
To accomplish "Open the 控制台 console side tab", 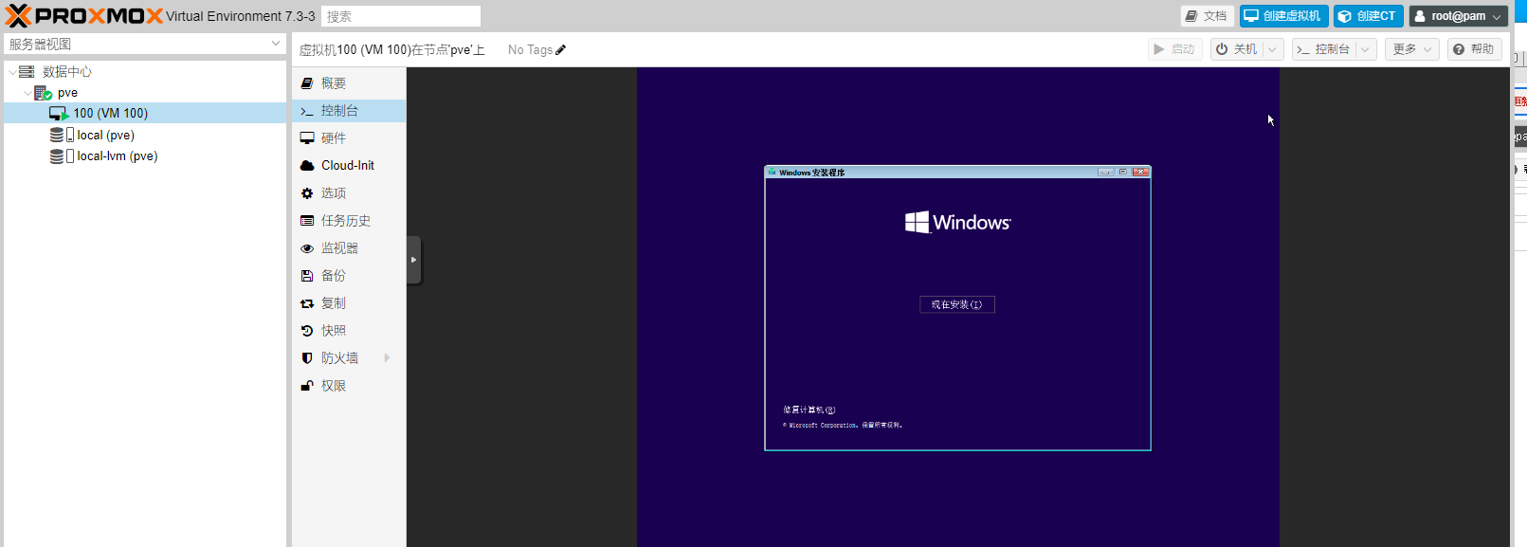I will [x=349, y=111].
